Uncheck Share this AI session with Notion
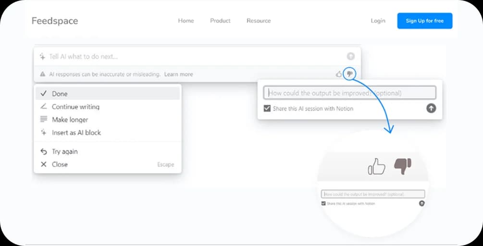 (267, 109)
